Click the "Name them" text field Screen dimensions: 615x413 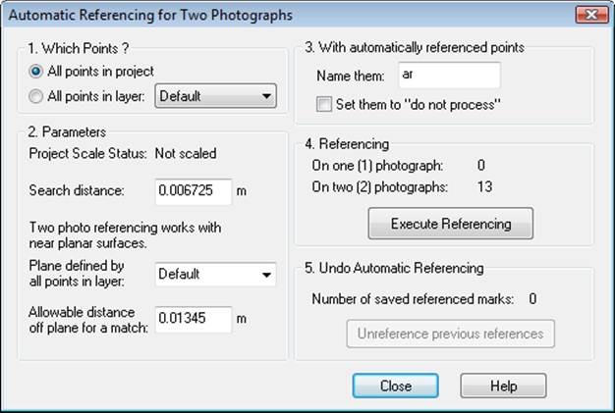click(x=447, y=76)
